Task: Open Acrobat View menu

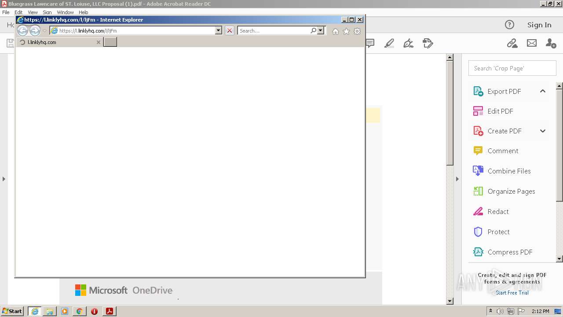Action: click(x=33, y=12)
